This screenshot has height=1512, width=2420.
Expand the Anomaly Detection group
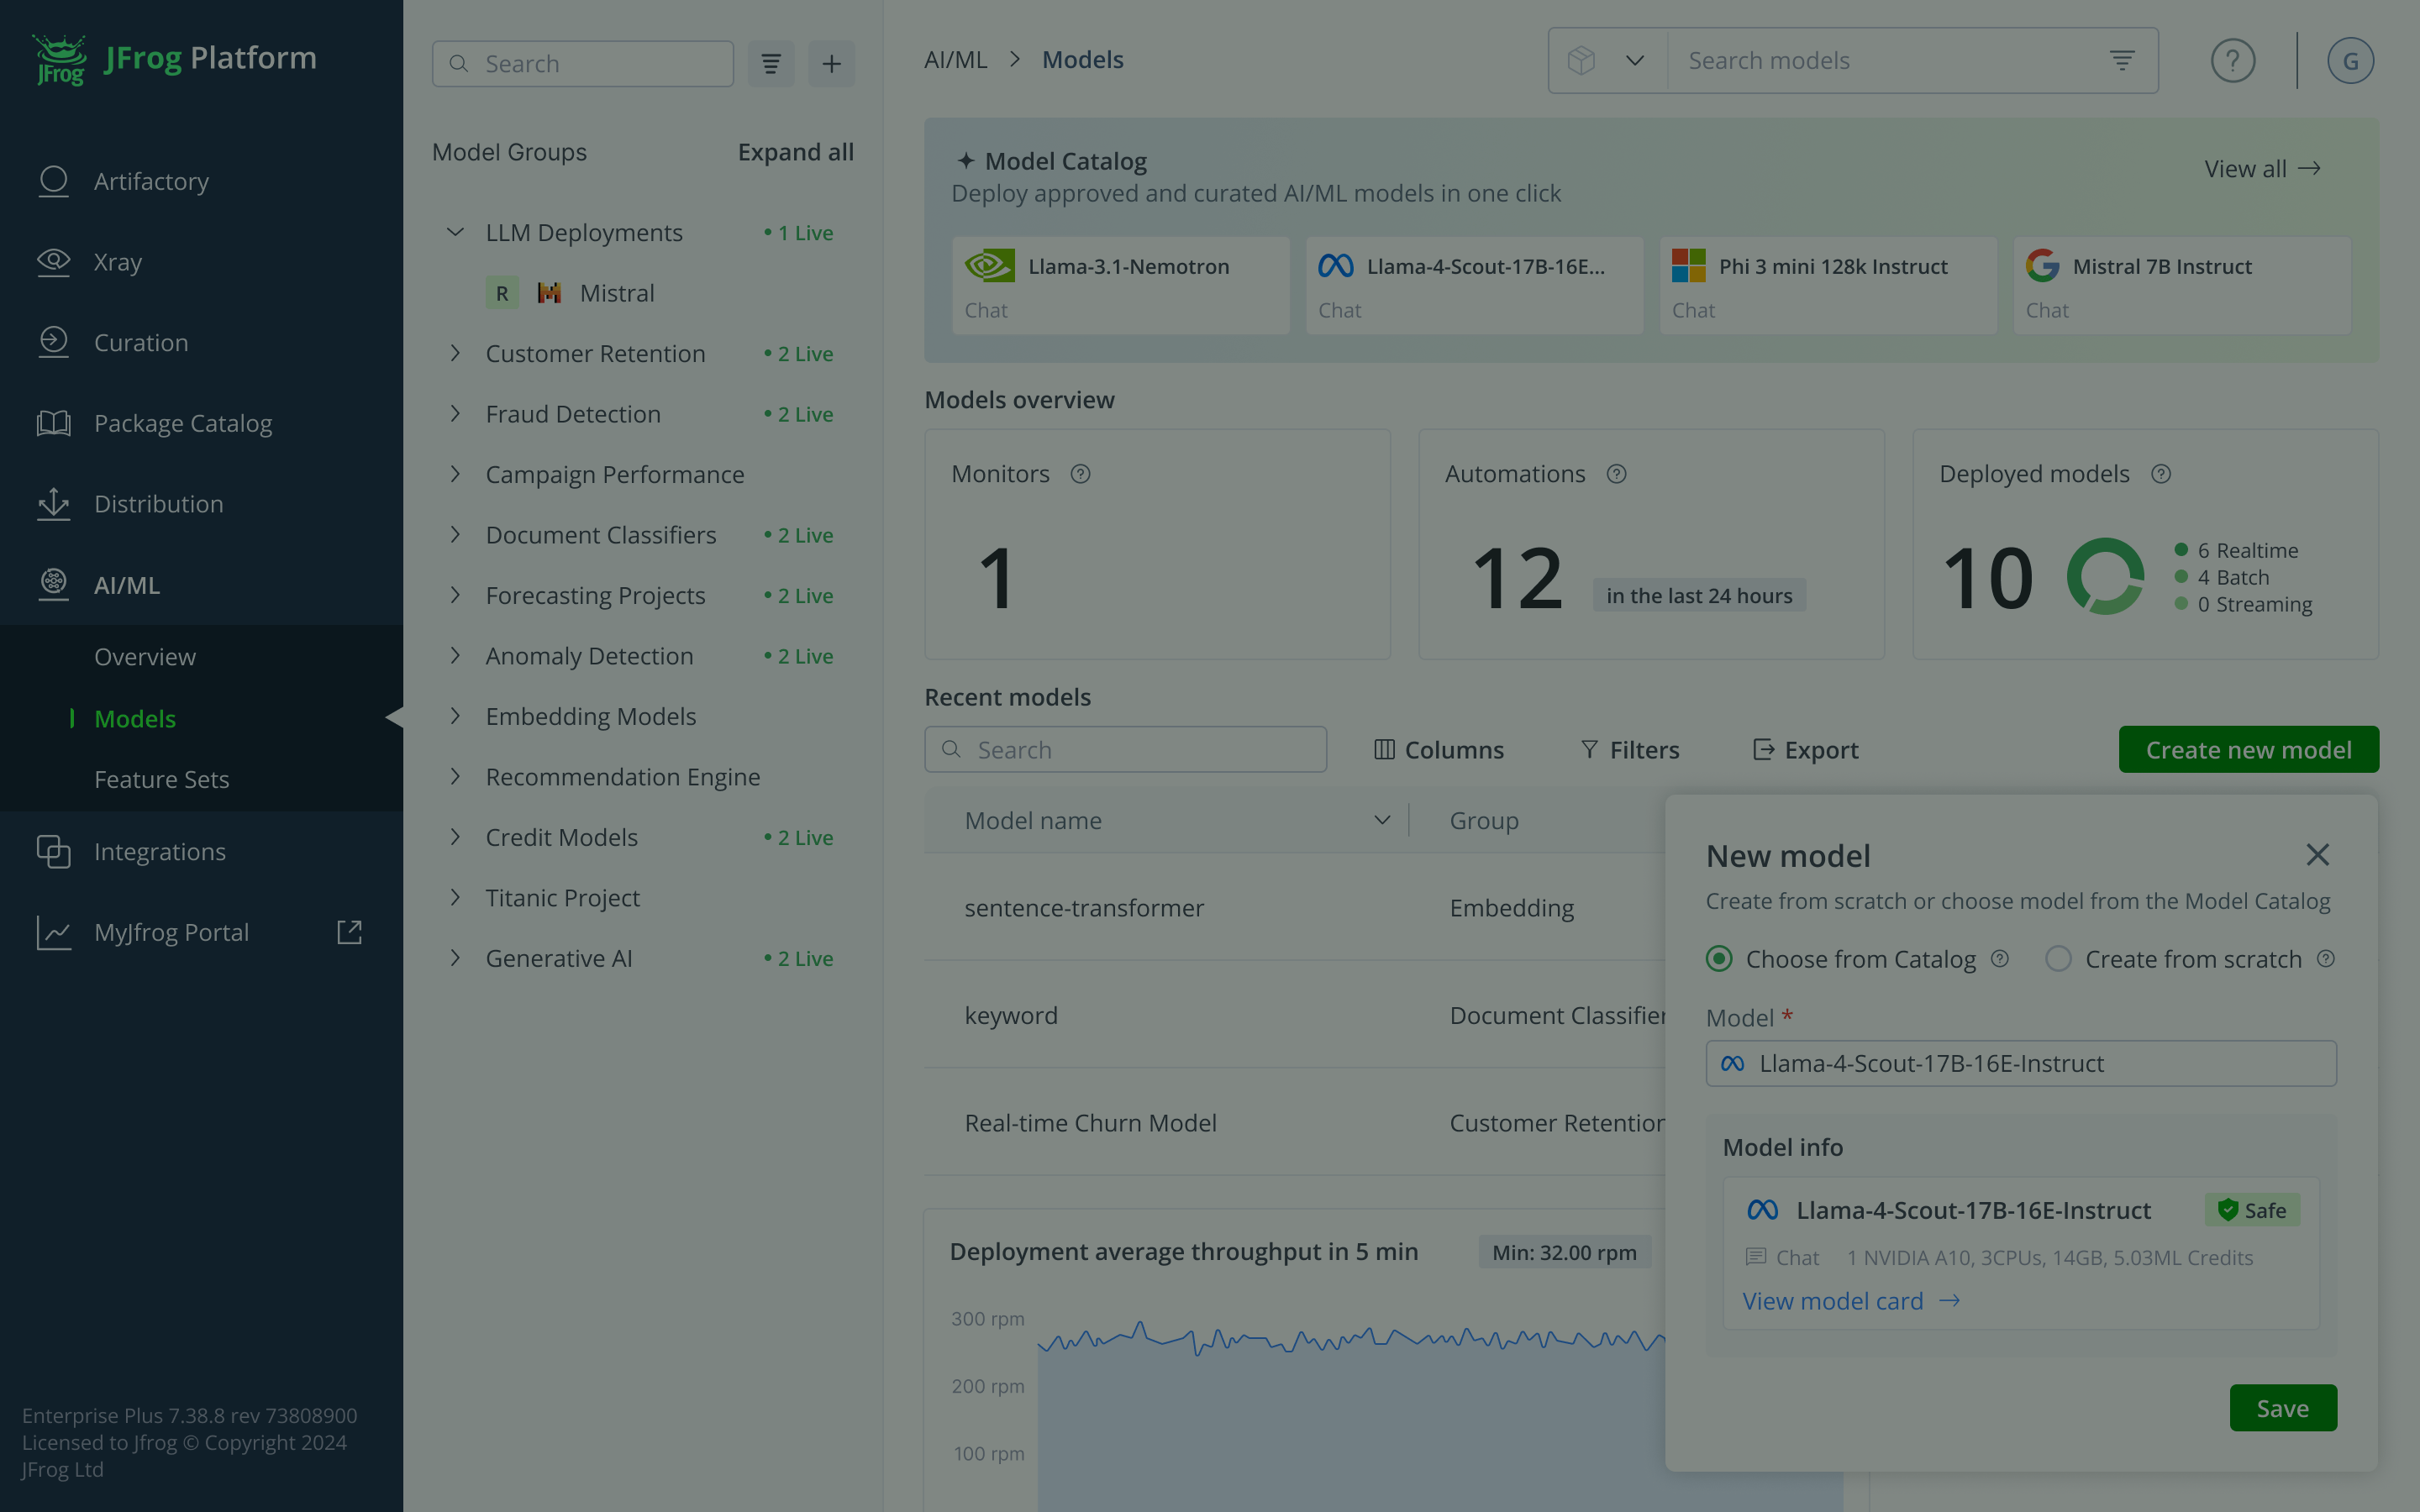(455, 655)
